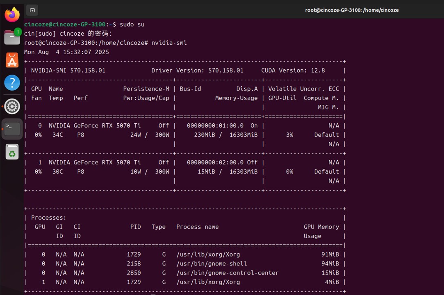Click the '10W' power usage value
Viewport: 444px width, 295px height.
tap(136, 172)
